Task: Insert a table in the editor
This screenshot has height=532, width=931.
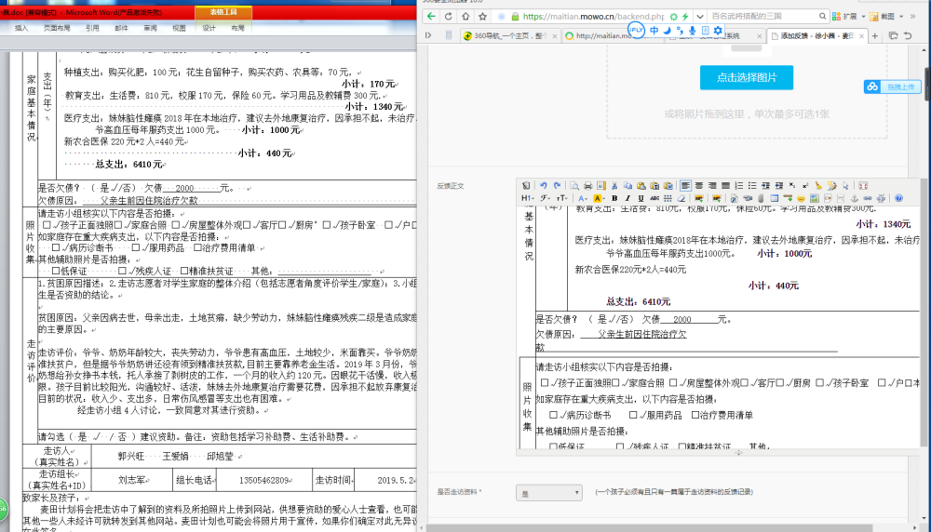Action: pos(775,199)
